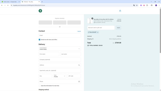161x91 pixels.
Task: Click the shipping info help icon
Action: 93,39
